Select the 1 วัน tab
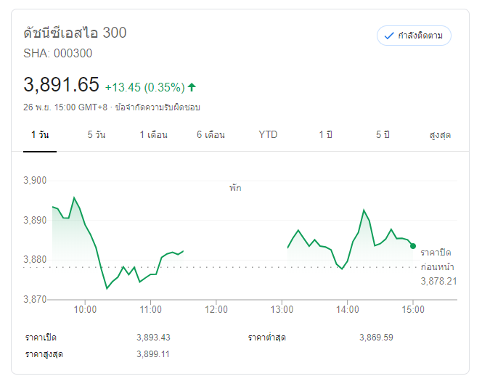The width and height of the screenshot is (482, 384). [x=40, y=135]
